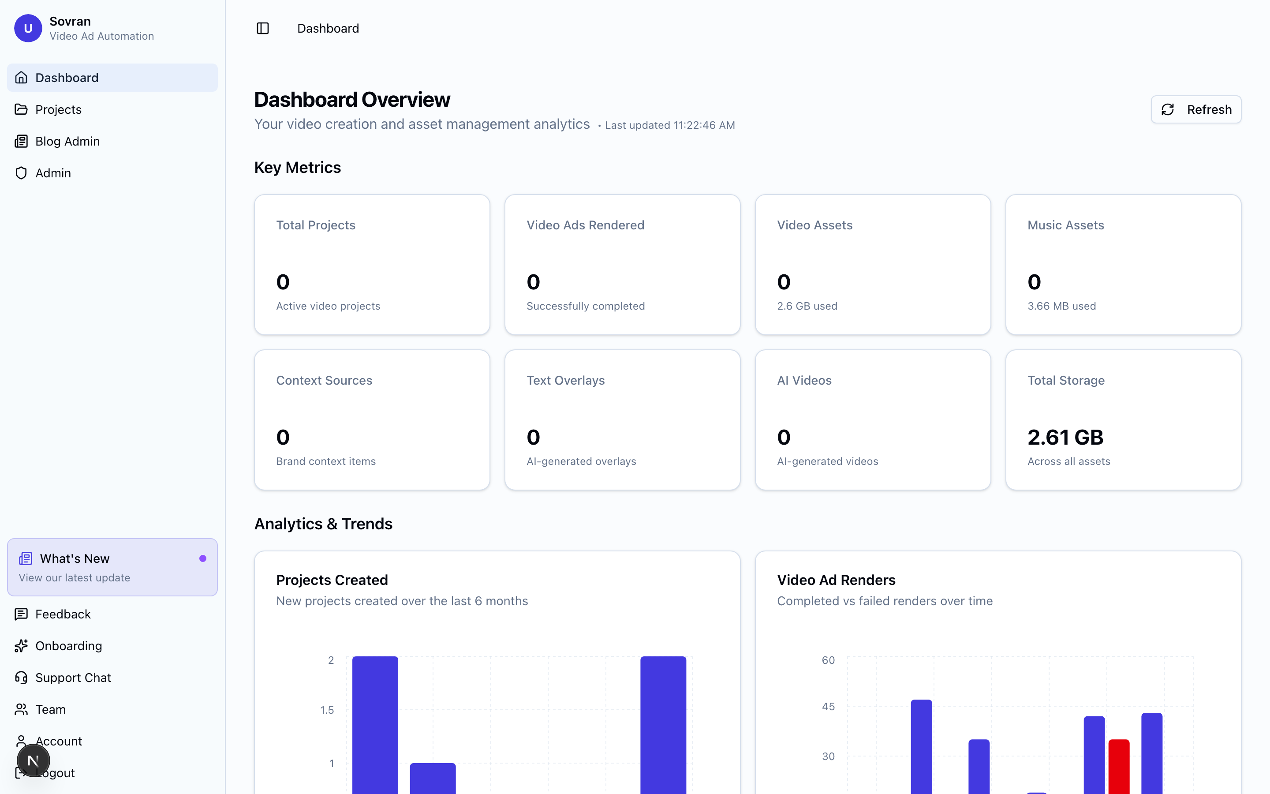Click the purple U avatar
The height and width of the screenshot is (794, 1270).
[x=28, y=28]
